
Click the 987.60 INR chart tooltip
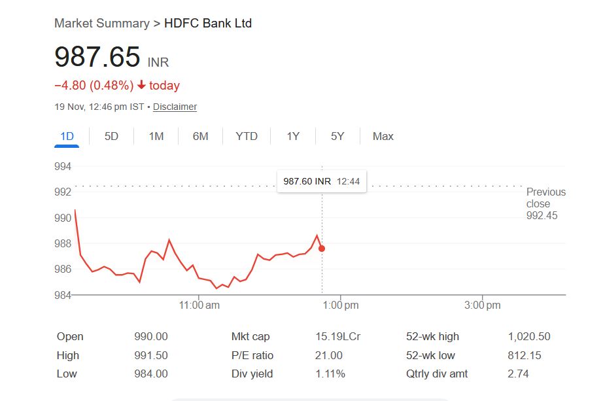coord(321,181)
